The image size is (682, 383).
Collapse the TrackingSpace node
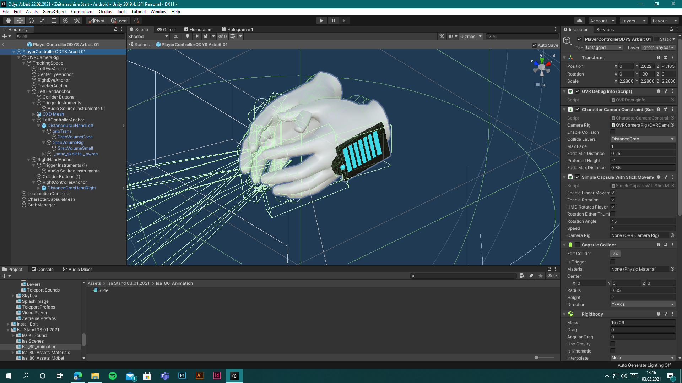pyautogui.click(x=24, y=63)
